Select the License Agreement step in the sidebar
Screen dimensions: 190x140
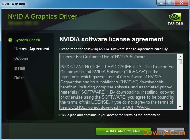coord(32,49)
